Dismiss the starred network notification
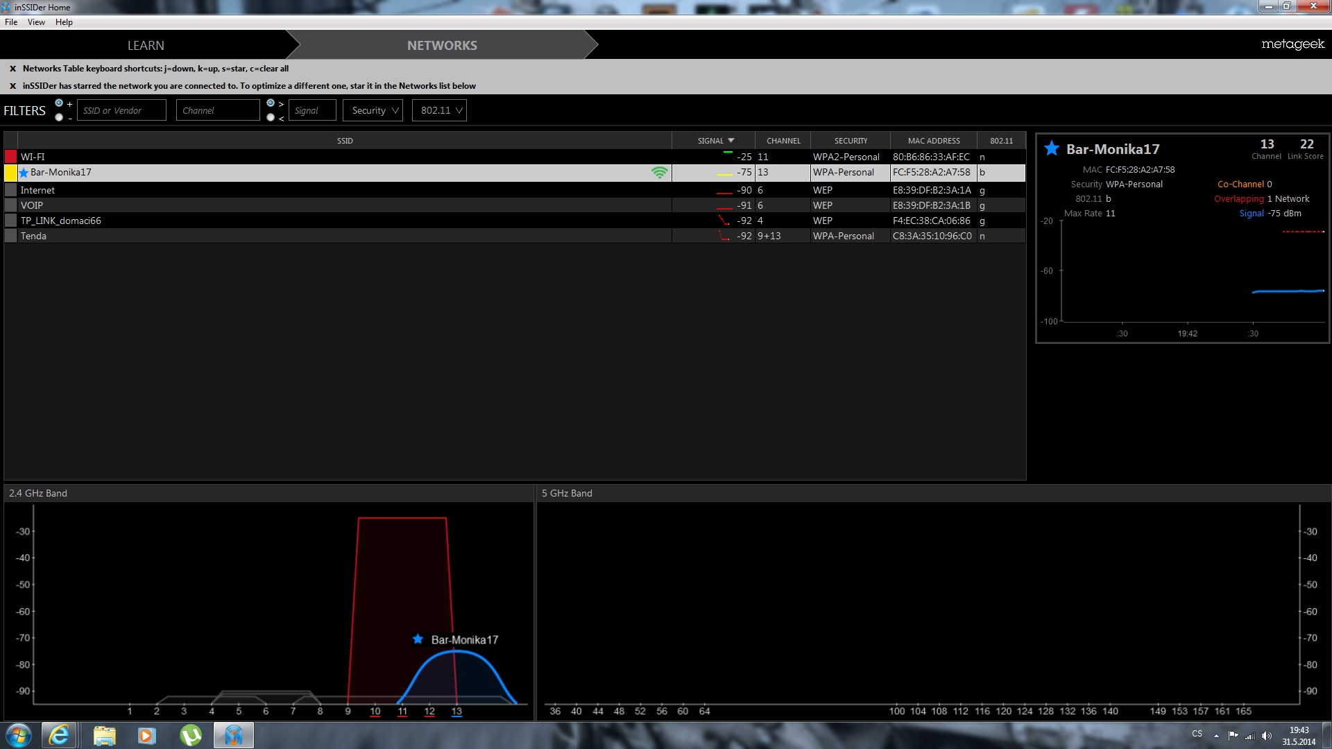The width and height of the screenshot is (1332, 749). [12, 86]
